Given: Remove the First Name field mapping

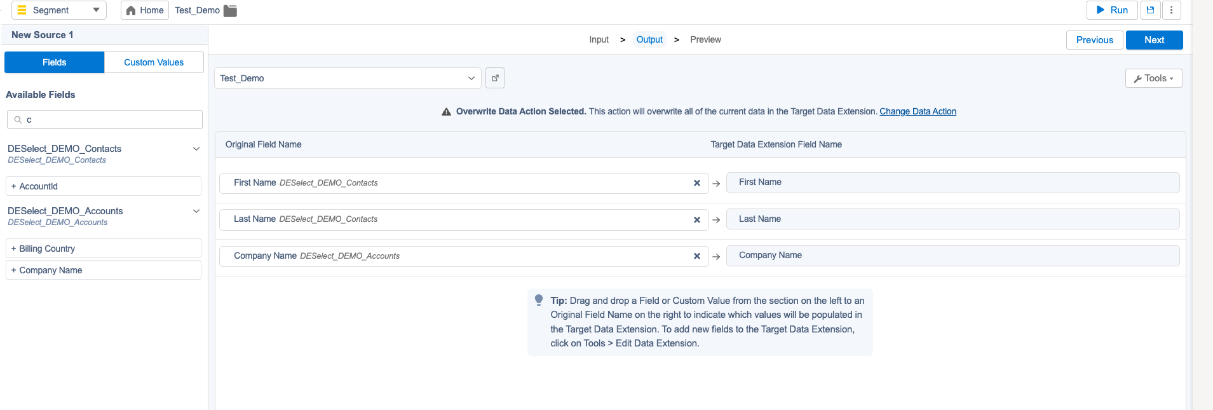Looking at the screenshot, I should (697, 183).
